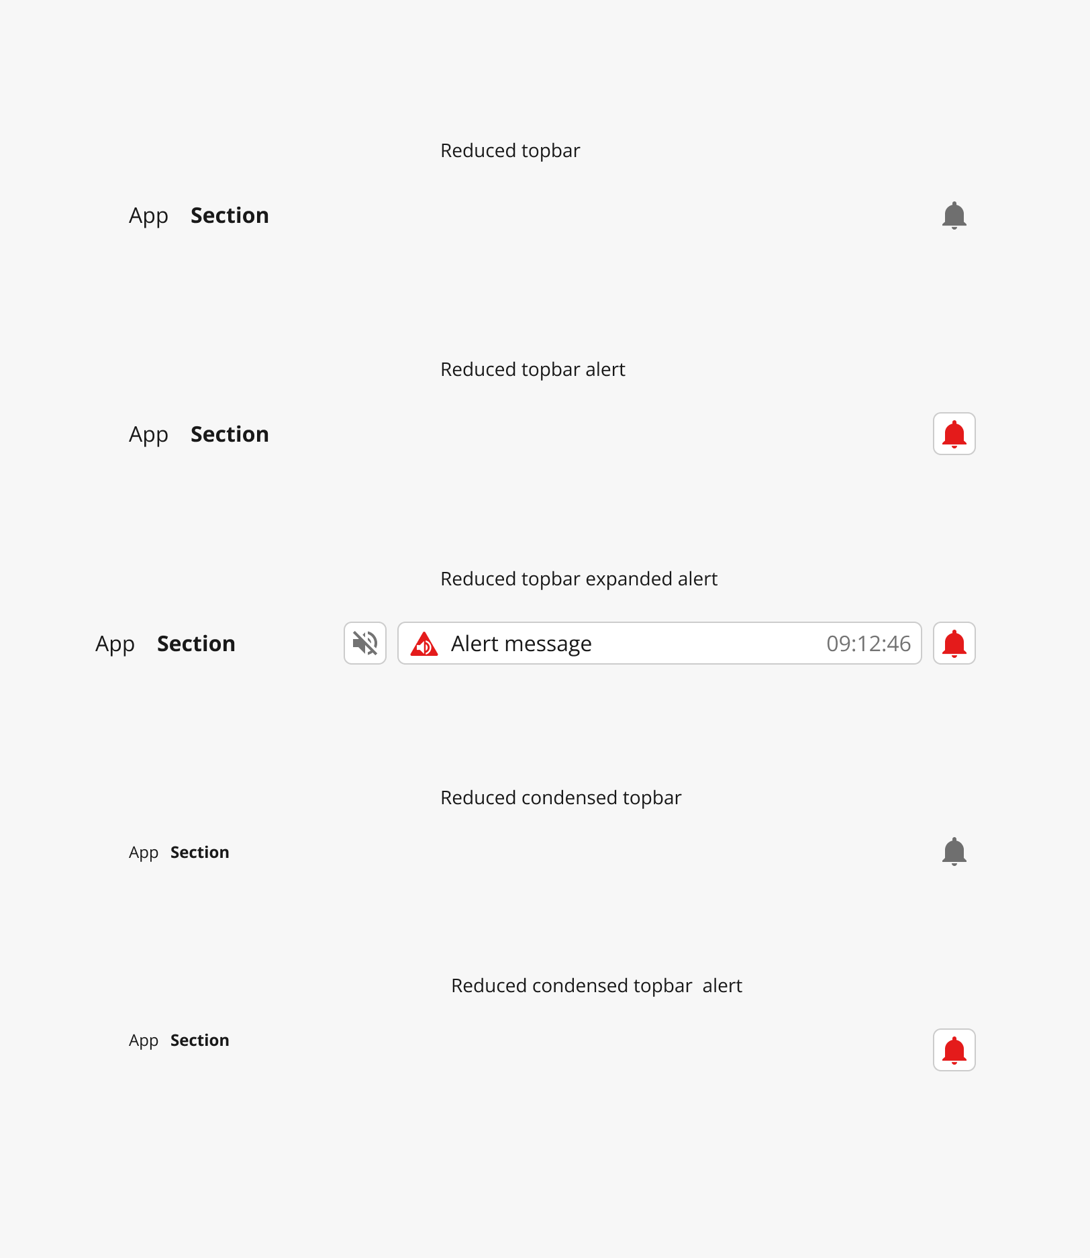Image resolution: width=1090 pixels, height=1258 pixels.
Task: Click the red bell in Reduced condensed topbar alert
Action: click(954, 1050)
